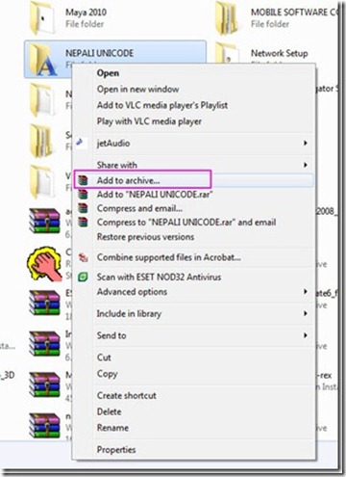Screen dimensions: 346x477
Task: Choose Add to "NEPALI UNICODE.rar"
Action: pyautogui.click(x=155, y=195)
